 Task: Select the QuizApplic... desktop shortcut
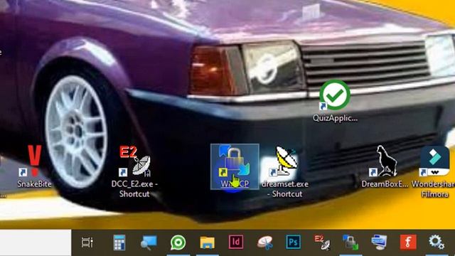coord(335,101)
